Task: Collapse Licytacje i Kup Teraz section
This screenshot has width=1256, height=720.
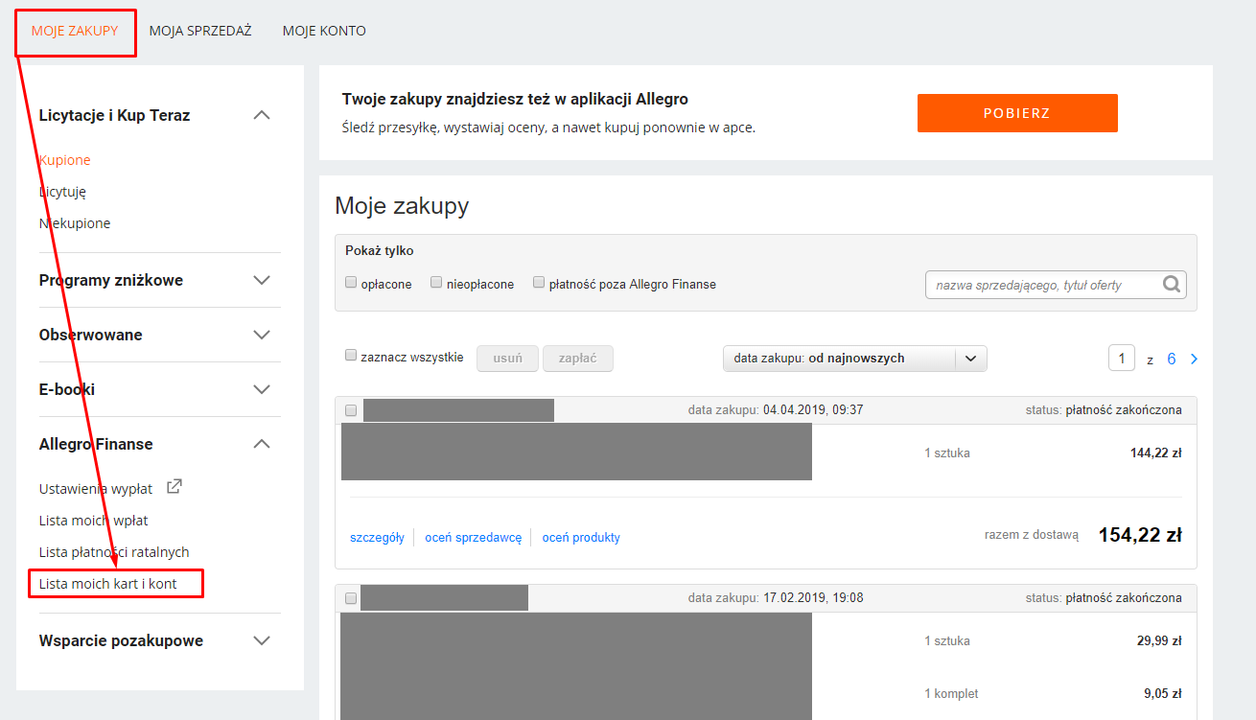Action: (x=262, y=115)
